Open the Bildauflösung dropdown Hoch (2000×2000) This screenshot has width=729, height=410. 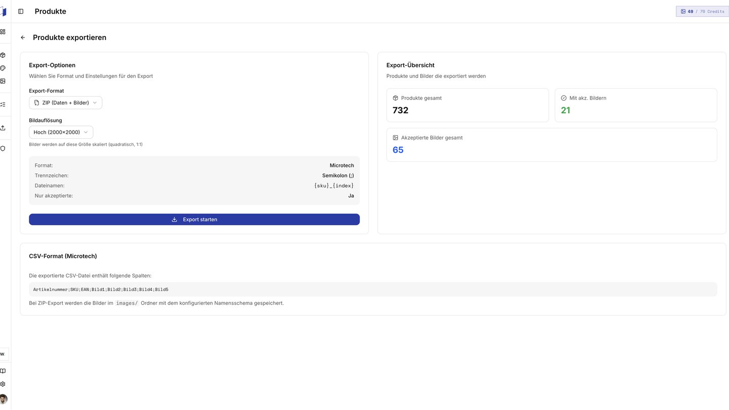coord(61,132)
